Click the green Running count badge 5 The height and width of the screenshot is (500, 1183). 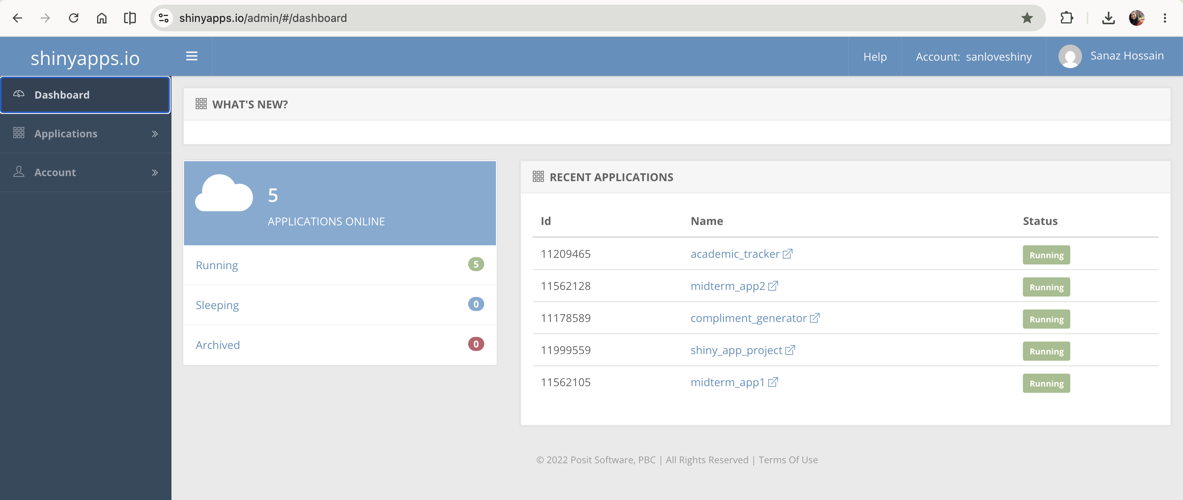476,264
